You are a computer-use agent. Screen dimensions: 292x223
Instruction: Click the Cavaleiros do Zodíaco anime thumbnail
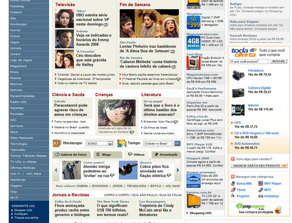pyautogui.click(x=117, y=113)
